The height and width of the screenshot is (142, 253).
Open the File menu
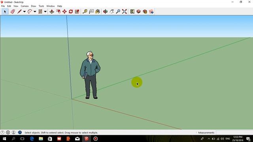(3, 6)
